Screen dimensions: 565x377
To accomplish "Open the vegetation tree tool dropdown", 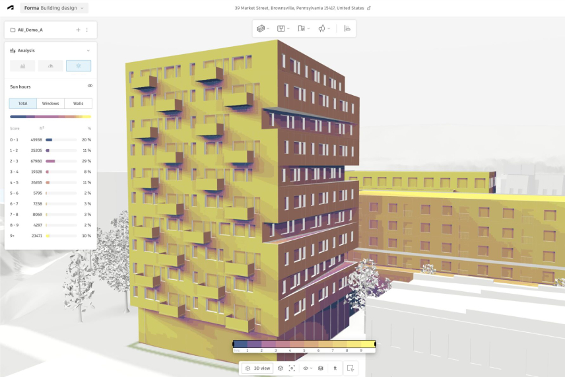I will (324, 28).
